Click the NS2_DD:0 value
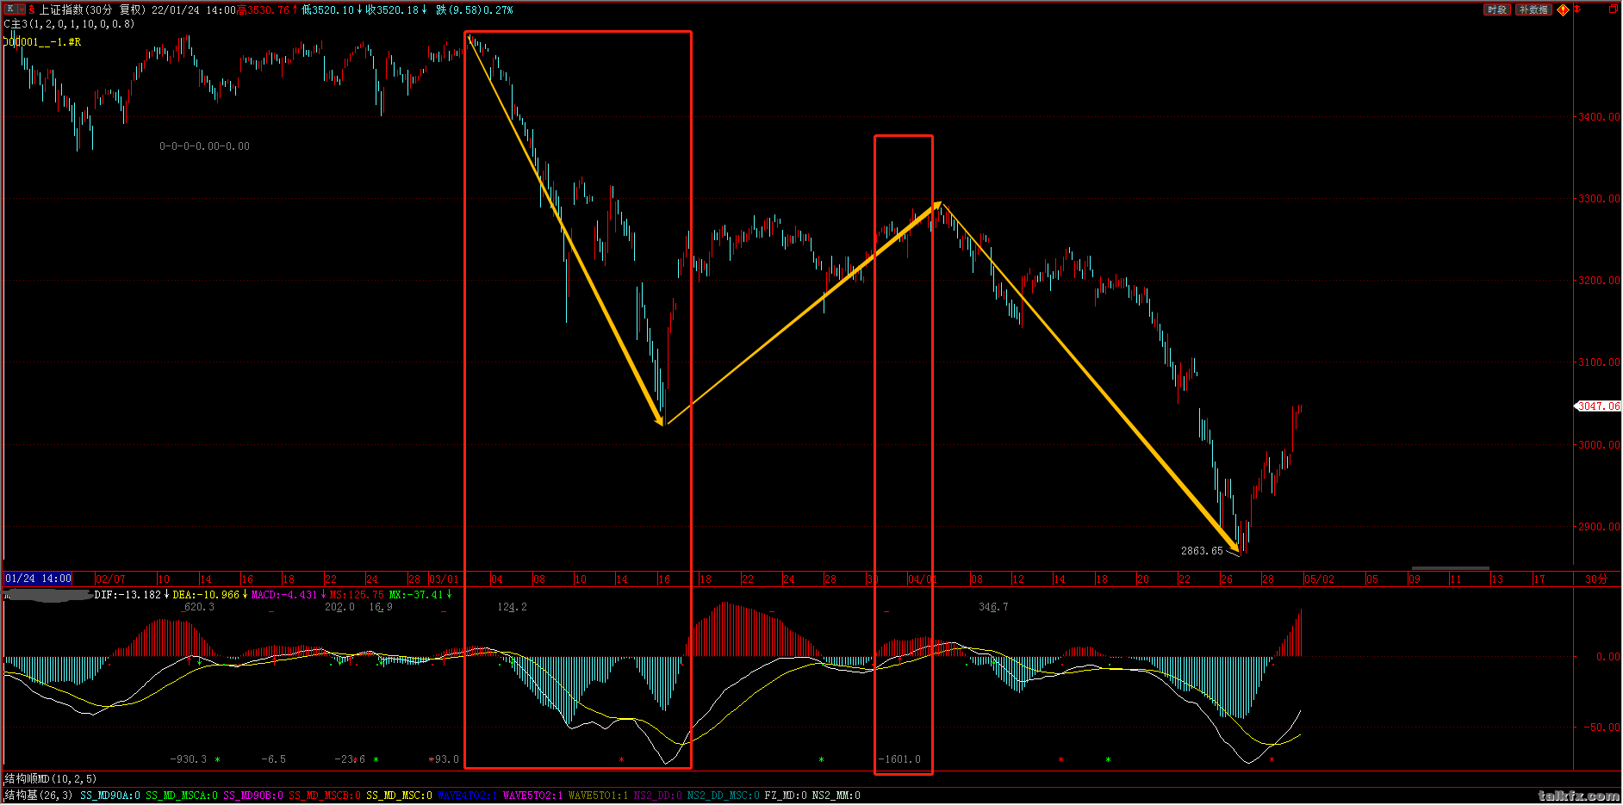Image resolution: width=1623 pixels, height=805 pixels. 658,796
